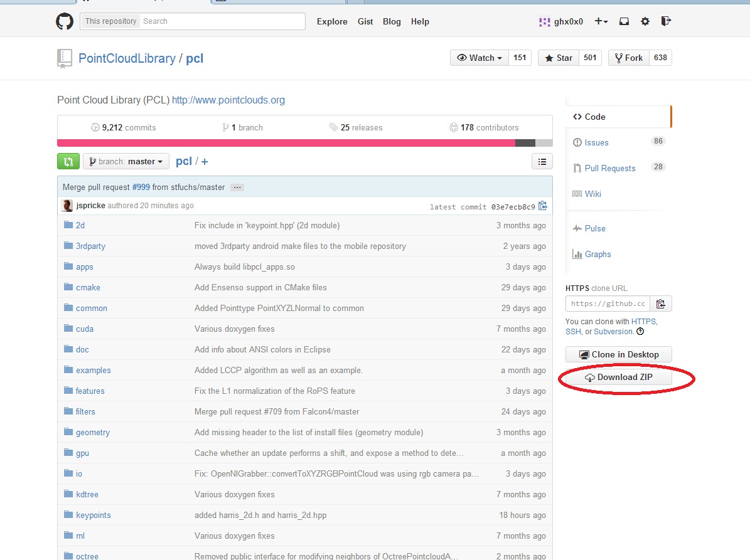The height and width of the screenshot is (560, 750).
Task: Open pull request #999 link
Action: (141, 188)
